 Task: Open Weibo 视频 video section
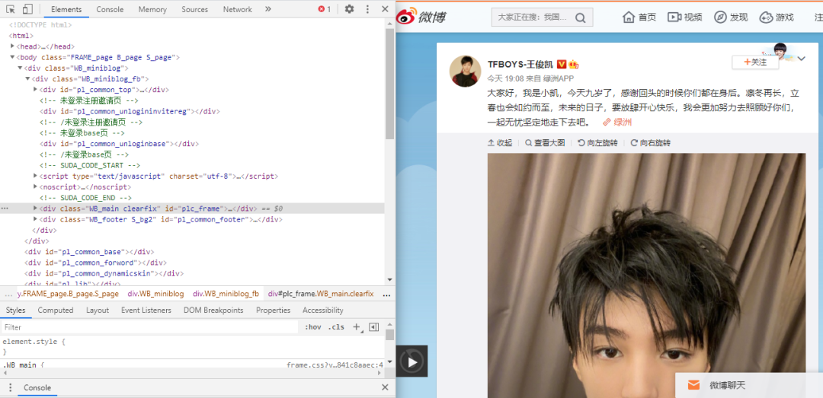685,18
